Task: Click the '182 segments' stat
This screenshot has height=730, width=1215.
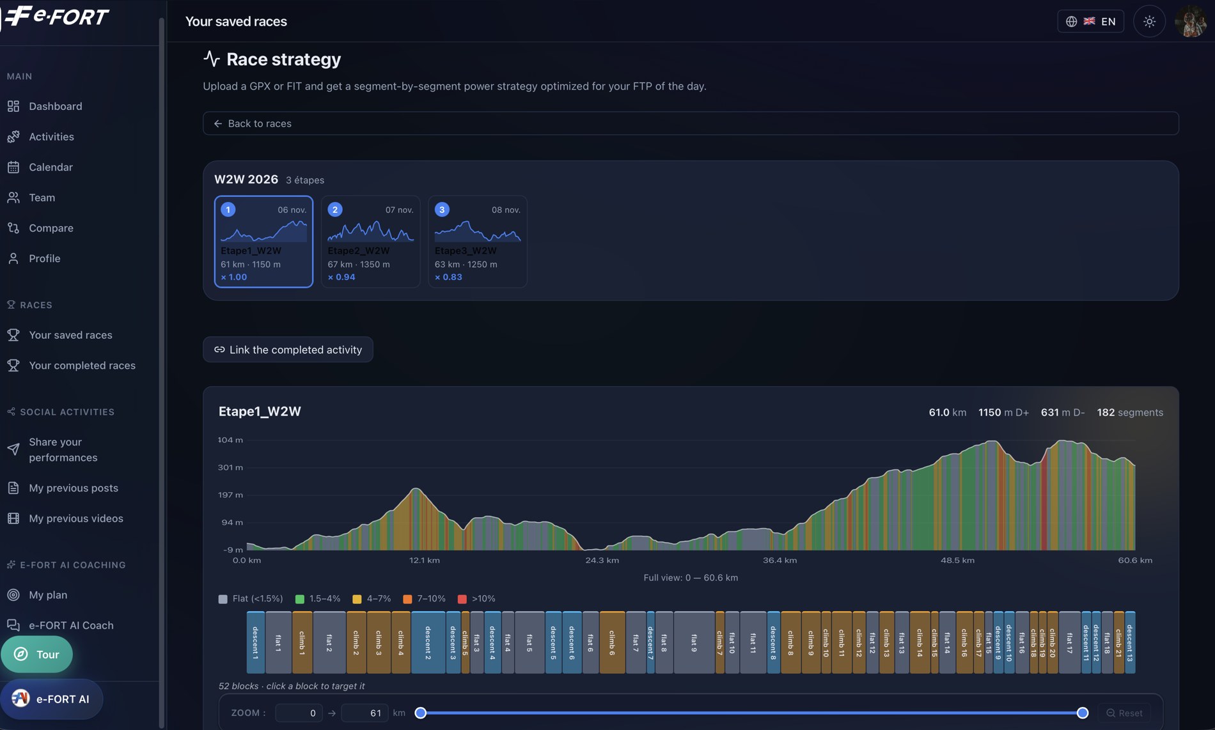Action: click(1130, 413)
